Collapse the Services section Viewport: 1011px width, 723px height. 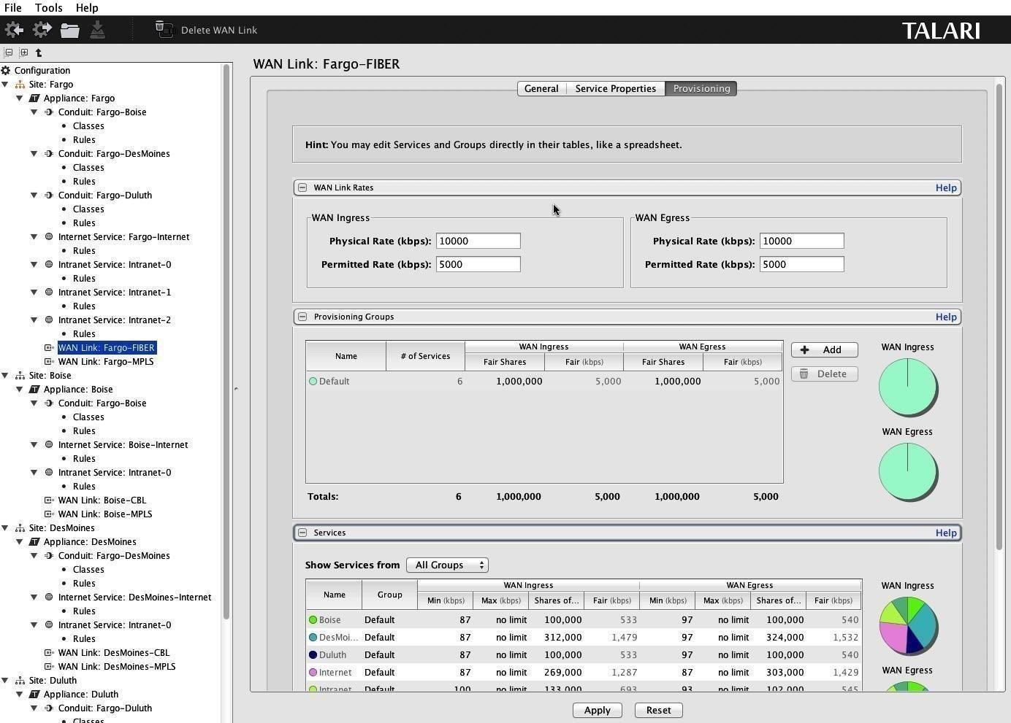coord(302,533)
